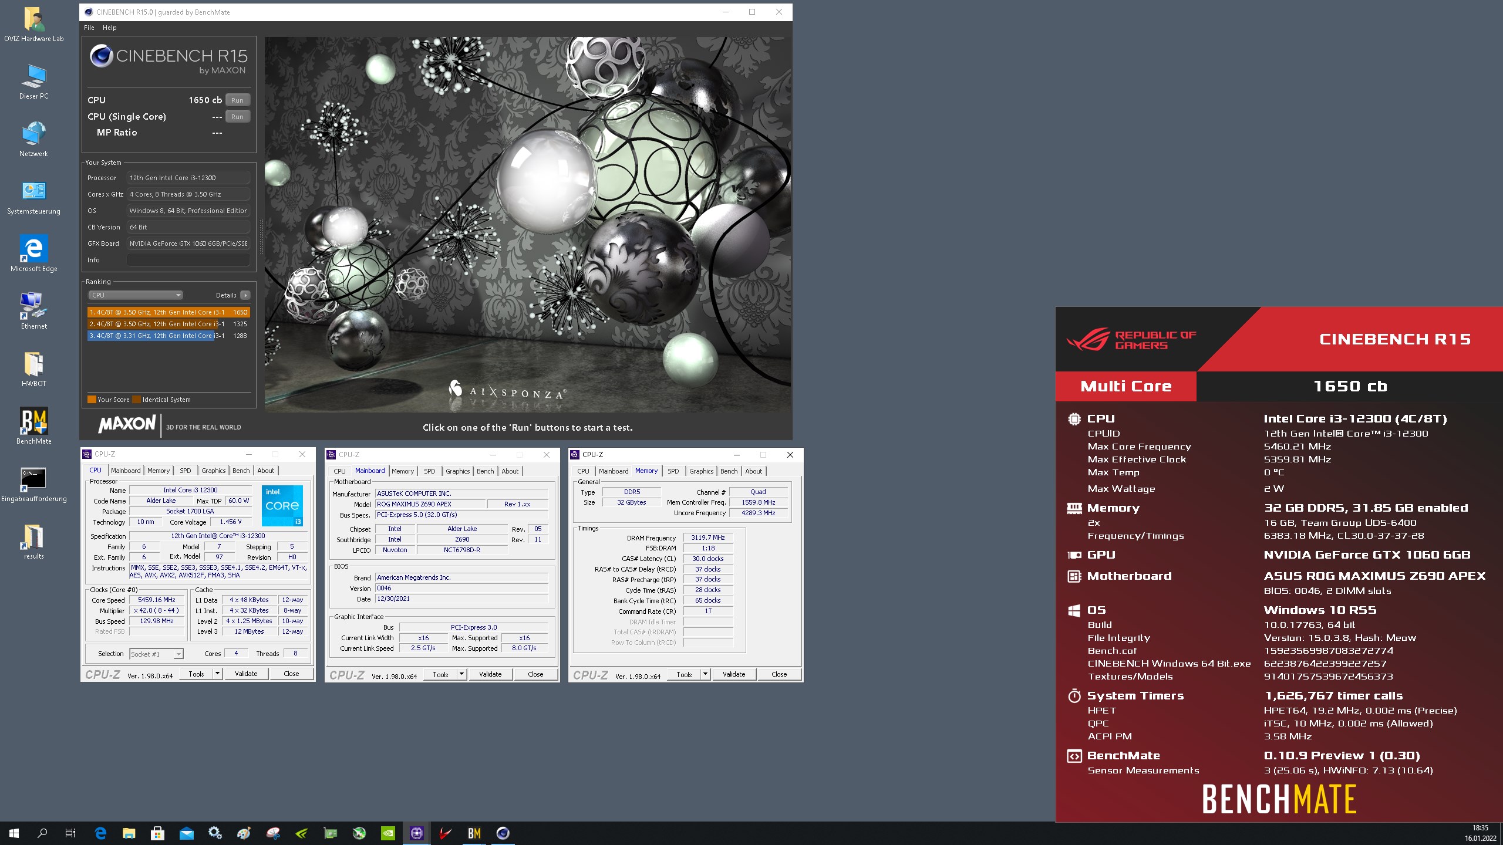Switch to BenchMate BM taskbar icon
This screenshot has width=1503, height=845.
(x=474, y=833)
